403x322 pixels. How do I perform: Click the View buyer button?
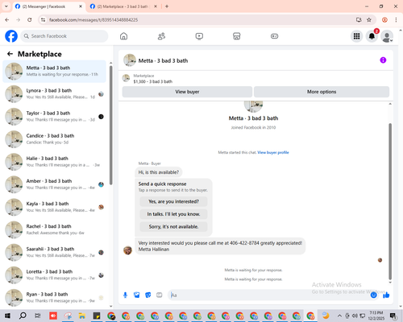[x=187, y=92]
